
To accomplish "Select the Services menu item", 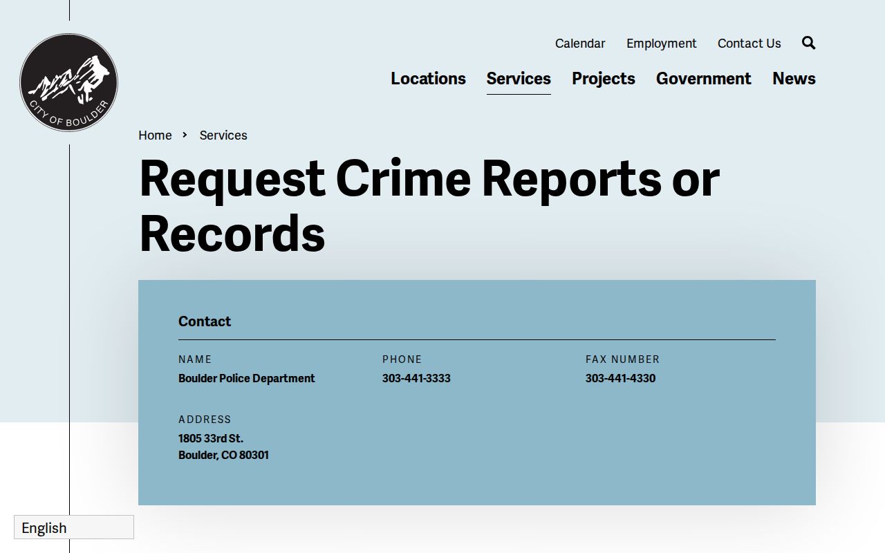I will (519, 79).
